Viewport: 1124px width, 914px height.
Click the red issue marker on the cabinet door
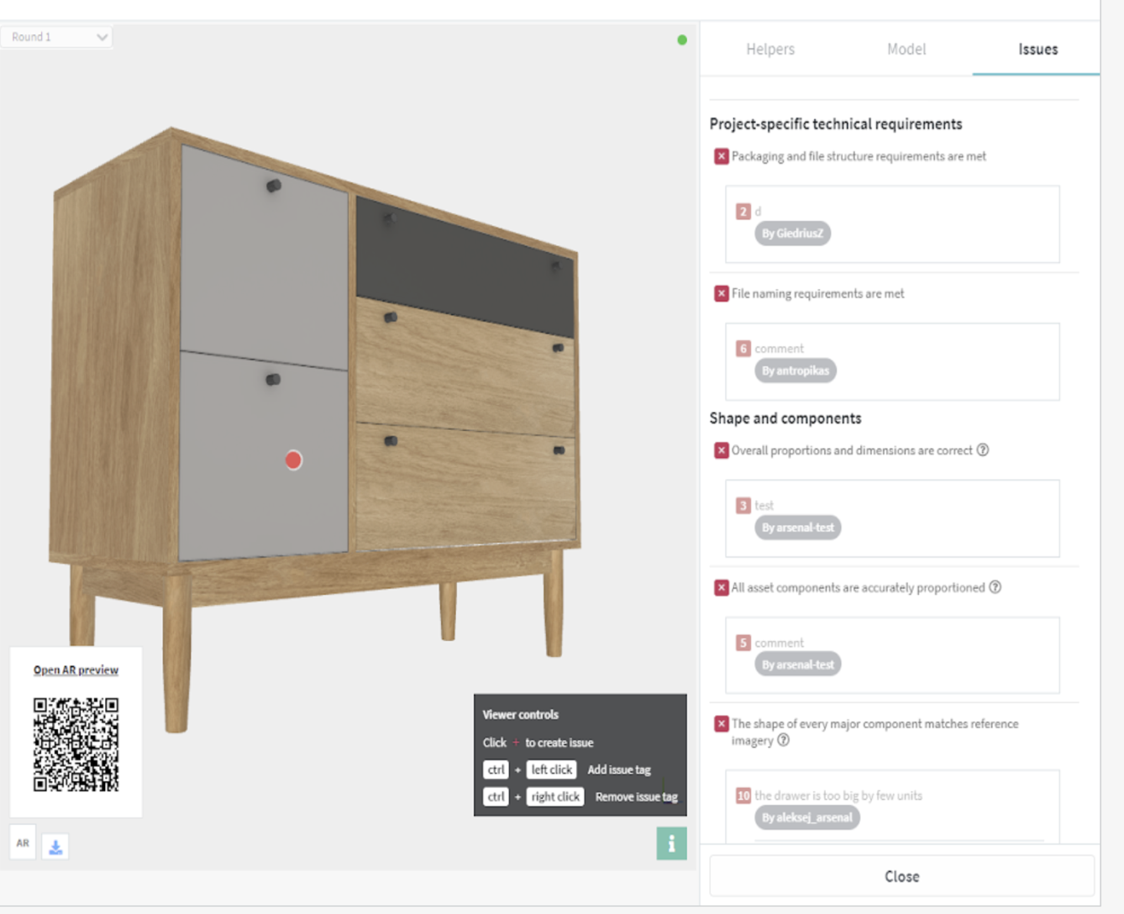coord(293,460)
